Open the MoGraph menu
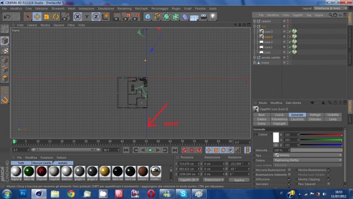The width and height of the screenshot is (353, 199). pos(141,9)
